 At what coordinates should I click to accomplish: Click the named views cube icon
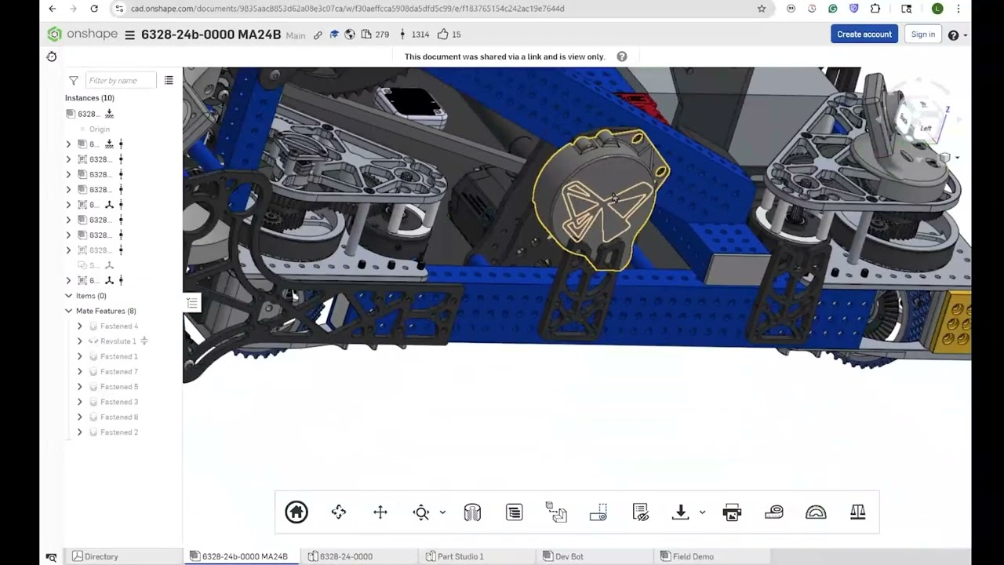tap(556, 512)
